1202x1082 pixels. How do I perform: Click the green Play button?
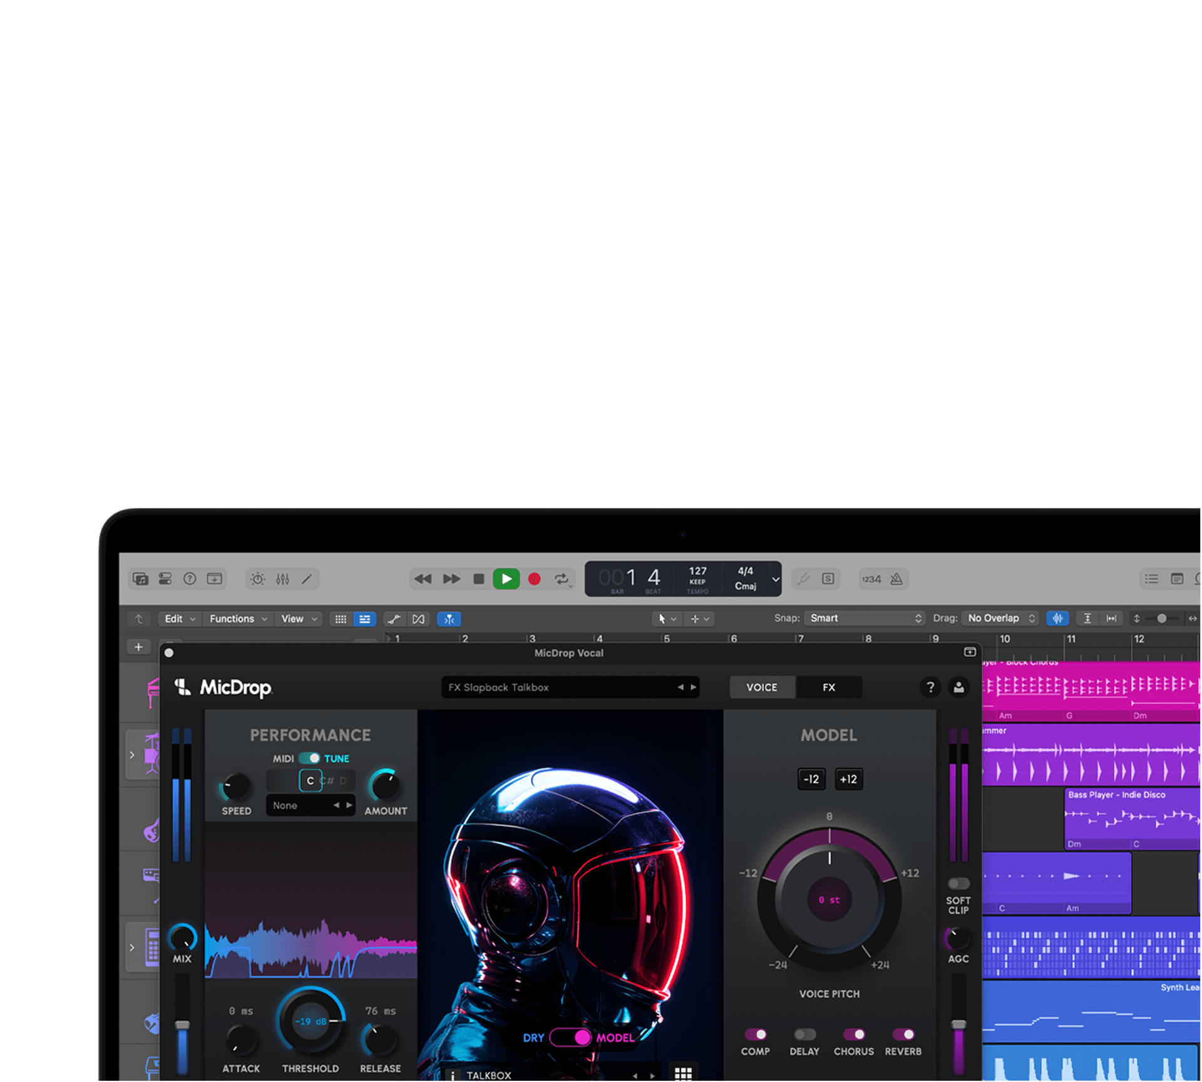506,579
